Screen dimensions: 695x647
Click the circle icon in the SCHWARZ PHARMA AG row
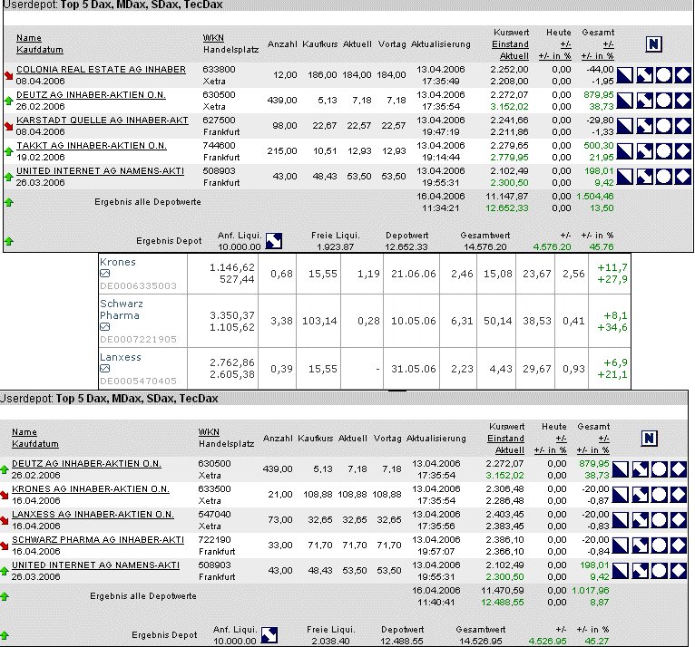tap(659, 545)
